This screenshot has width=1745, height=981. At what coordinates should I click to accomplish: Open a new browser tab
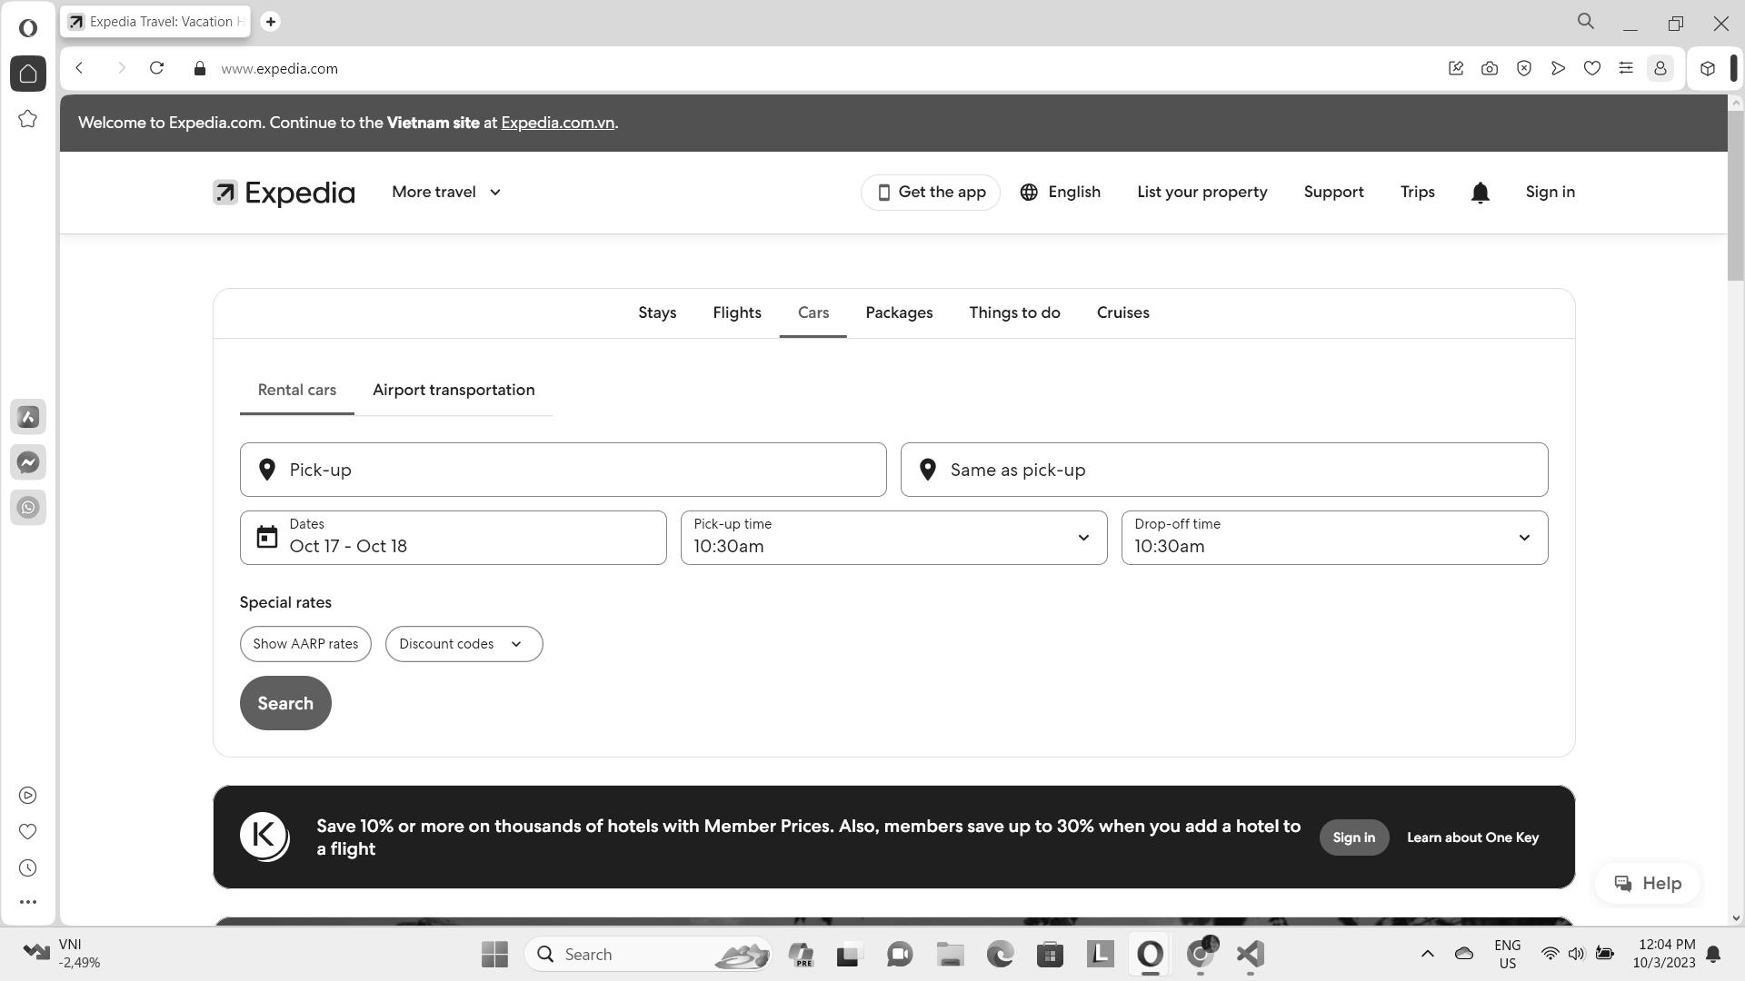(270, 22)
